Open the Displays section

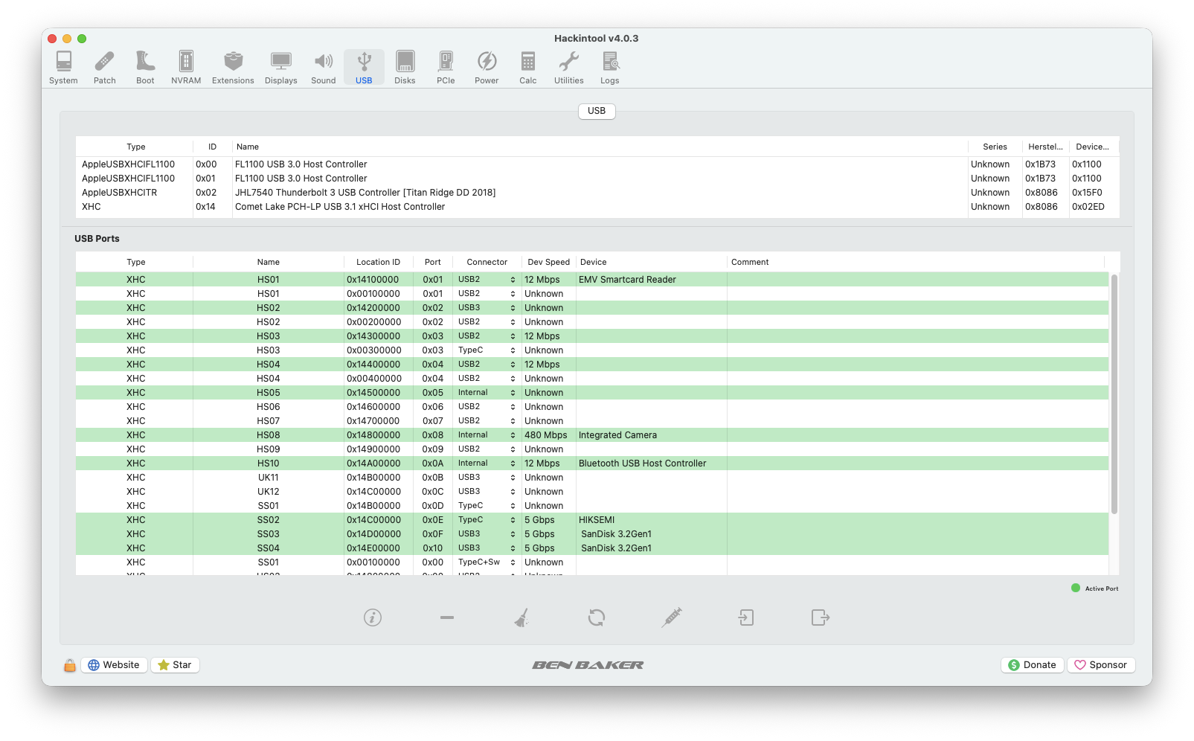(281, 67)
